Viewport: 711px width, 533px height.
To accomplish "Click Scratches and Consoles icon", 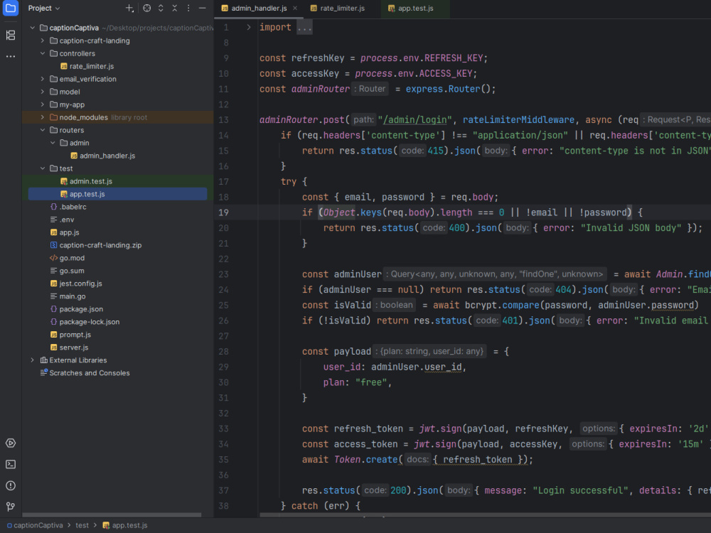I will click(x=43, y=373).
